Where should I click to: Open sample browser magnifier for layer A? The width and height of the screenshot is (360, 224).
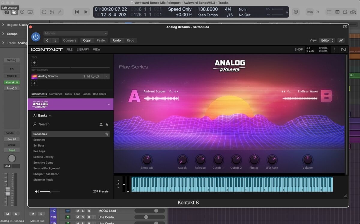(x=171, y=92)
